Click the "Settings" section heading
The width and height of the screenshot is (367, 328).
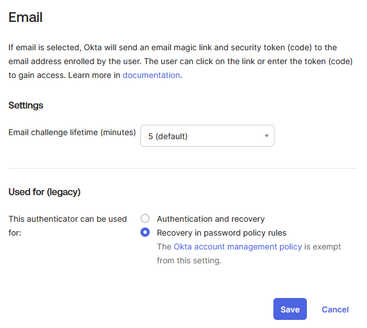coord(26,105)
